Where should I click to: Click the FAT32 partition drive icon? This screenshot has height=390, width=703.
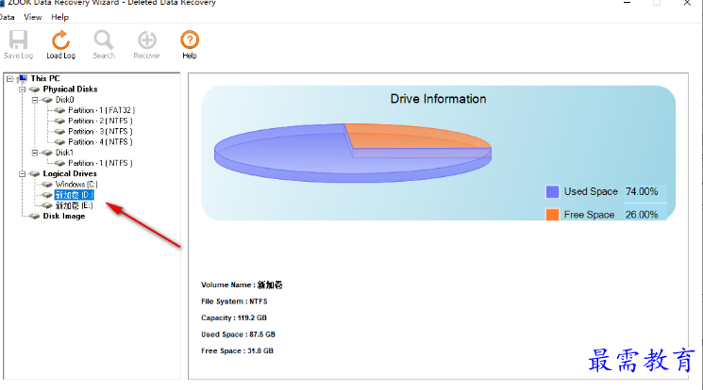(x=59, y=110)
